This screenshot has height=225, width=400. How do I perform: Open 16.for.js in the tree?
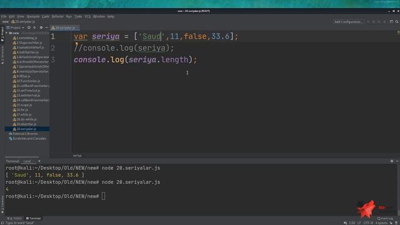point(21,110)
